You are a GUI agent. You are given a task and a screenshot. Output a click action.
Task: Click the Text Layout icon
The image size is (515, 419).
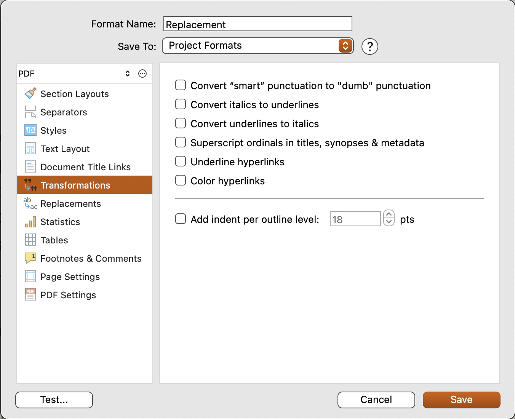click(x=30, y=149)
